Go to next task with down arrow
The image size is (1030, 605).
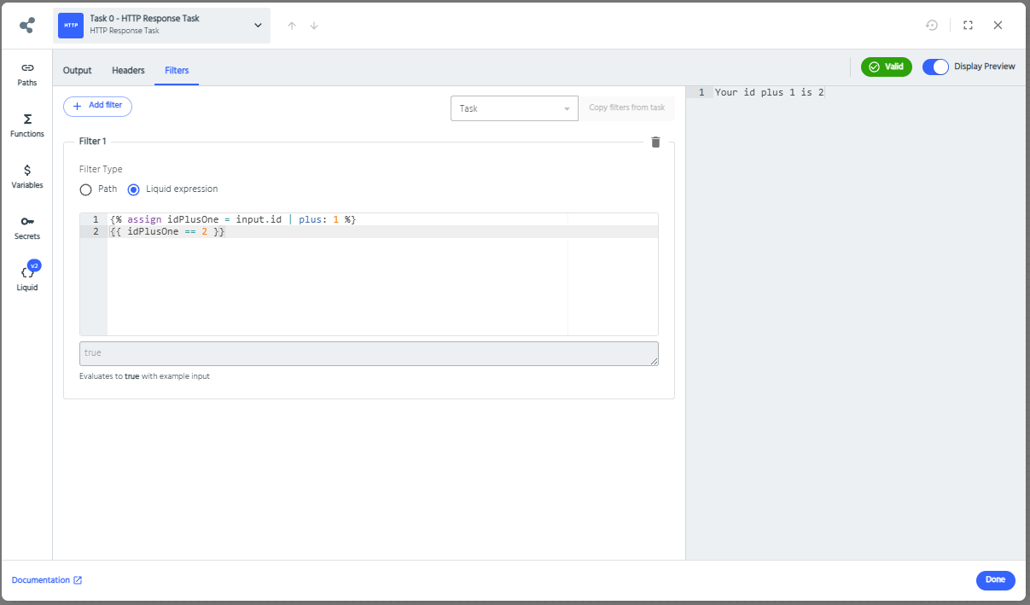click(x=314, y=26)
